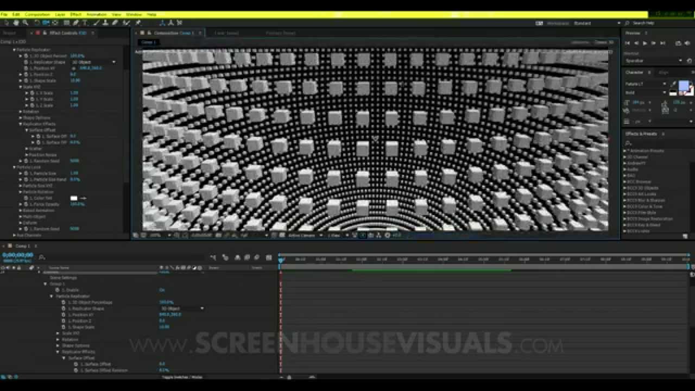
Task: Open Replicator Shape dropdown in Effect Controls
Action: [93, 62]
